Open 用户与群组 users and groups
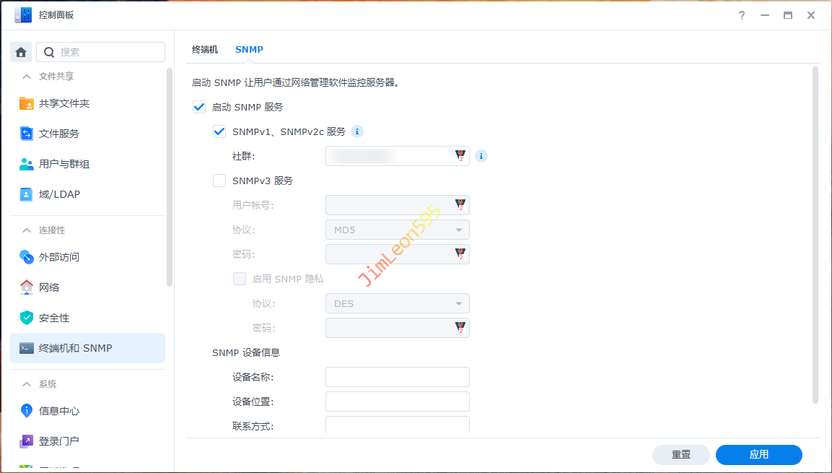Viewport: 832px width, 473px height. tap(64, 164)
